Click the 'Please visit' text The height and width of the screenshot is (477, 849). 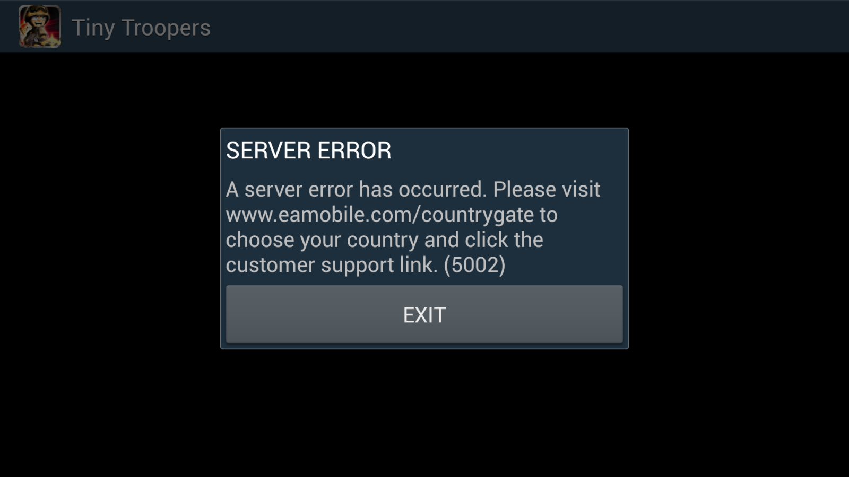click(547, 189)
